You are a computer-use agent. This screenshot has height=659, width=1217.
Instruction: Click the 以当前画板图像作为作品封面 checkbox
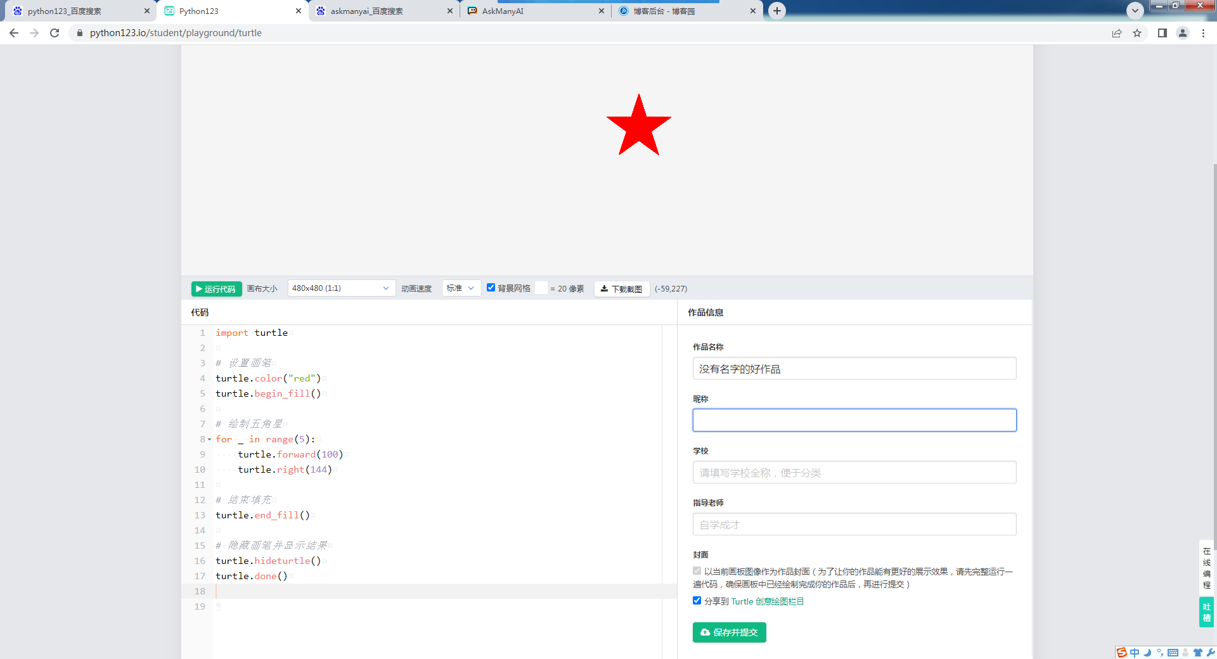pyautogui.click(x=697, y=571)
